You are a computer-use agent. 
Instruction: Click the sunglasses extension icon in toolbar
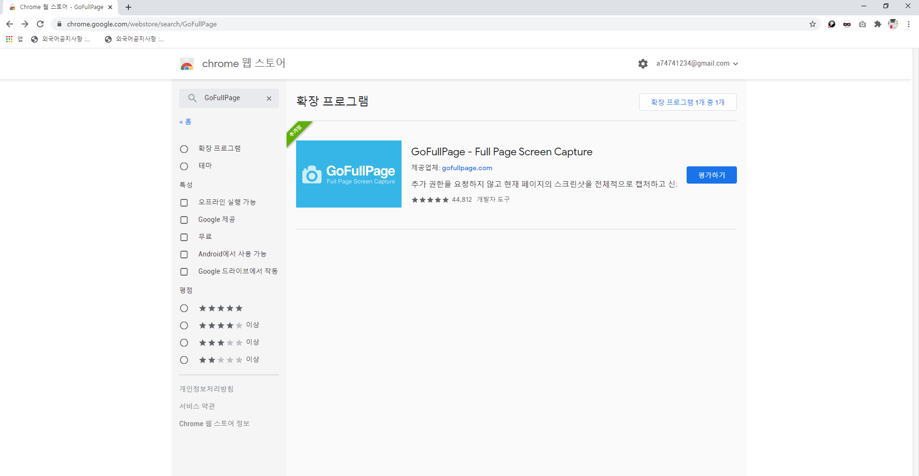tap(847, 24)
